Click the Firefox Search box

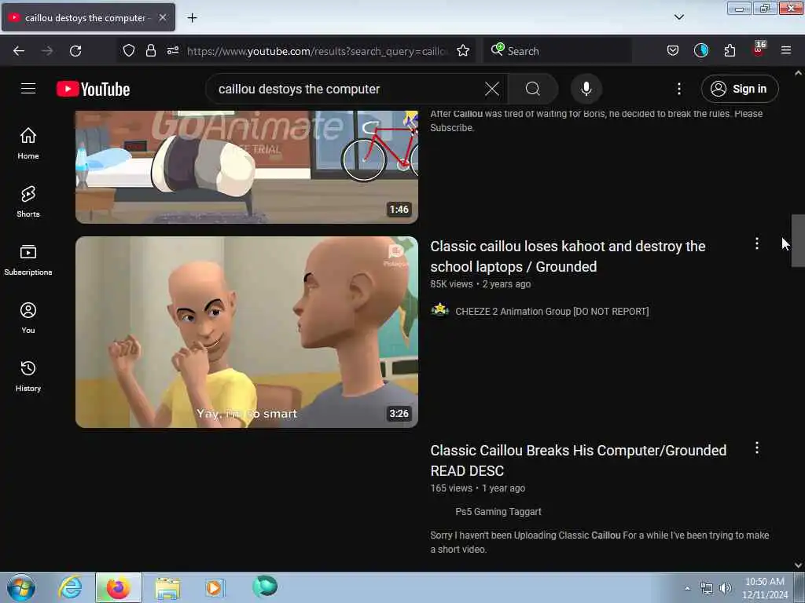[x=557, y=51]
